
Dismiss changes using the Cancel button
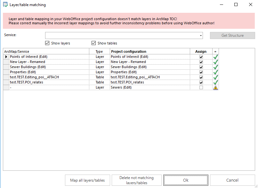233,180
